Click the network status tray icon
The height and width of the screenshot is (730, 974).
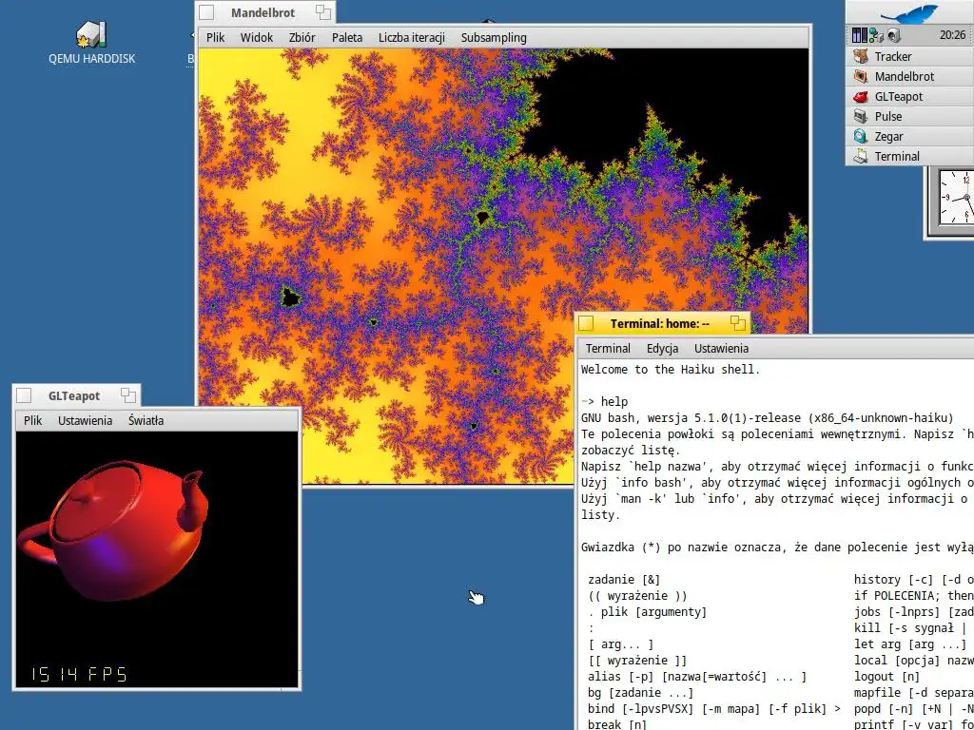(x=876, y=35)
